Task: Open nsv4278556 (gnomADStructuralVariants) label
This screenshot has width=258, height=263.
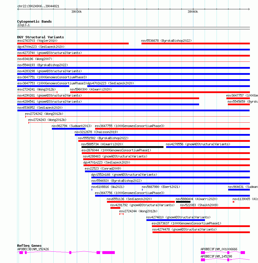Action: pyautogui.click(x=198, y=144)
